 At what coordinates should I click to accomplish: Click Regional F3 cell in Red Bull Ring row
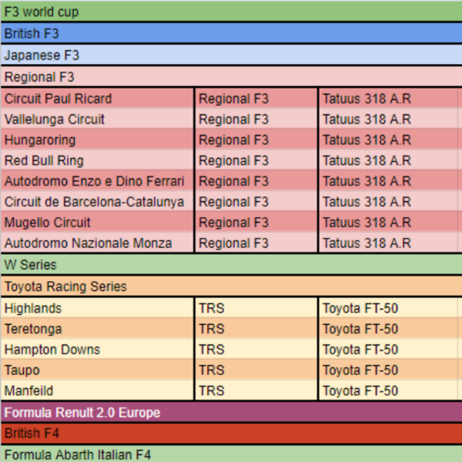(x=256, y=160)
